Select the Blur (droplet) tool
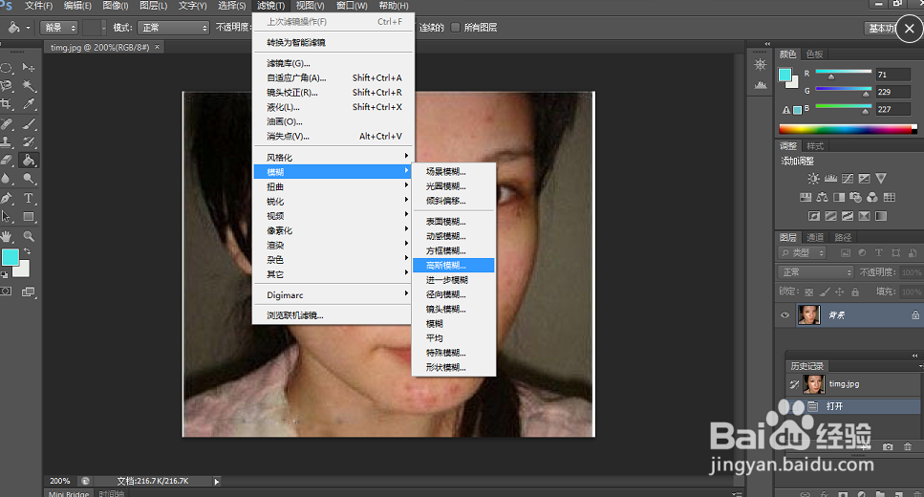This screenshot has height=497, width=924. pyautogui.click(x=7, y=178)
